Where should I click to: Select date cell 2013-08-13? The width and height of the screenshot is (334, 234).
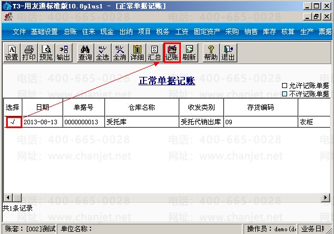pyautogui.click(x=42, y=122)
